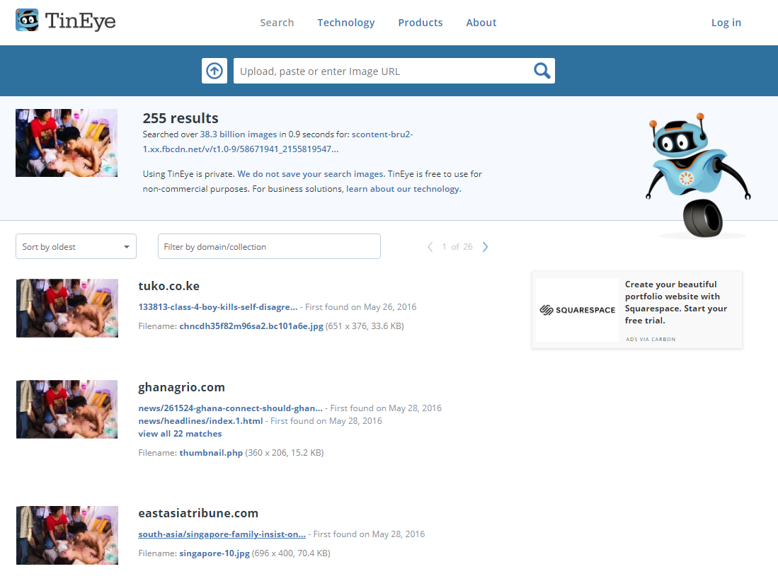This screenshot has width=778, height=581.
Task: Open chncdh35f82m96sa2.bc101a6e.jpg filename link
Action: tap(251, 326)
